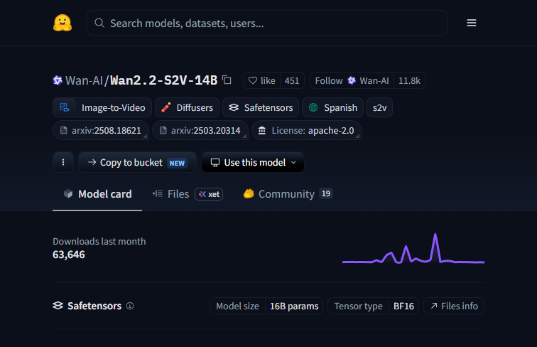Open the arxiv:2503.20314 paper tag
This screenshot has width=537, height=347.
[200, 130]
